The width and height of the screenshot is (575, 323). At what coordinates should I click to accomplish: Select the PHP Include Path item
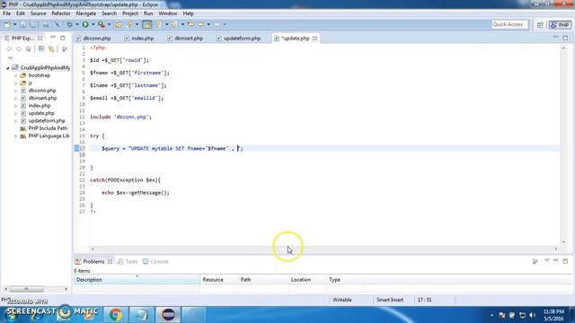[48, 128]
